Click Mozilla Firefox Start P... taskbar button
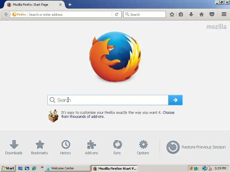 coord(114,169)
